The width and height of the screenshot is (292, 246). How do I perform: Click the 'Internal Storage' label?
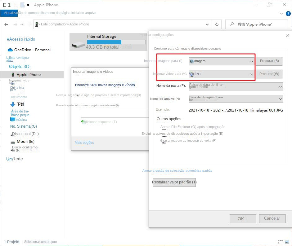pos(102,37)
